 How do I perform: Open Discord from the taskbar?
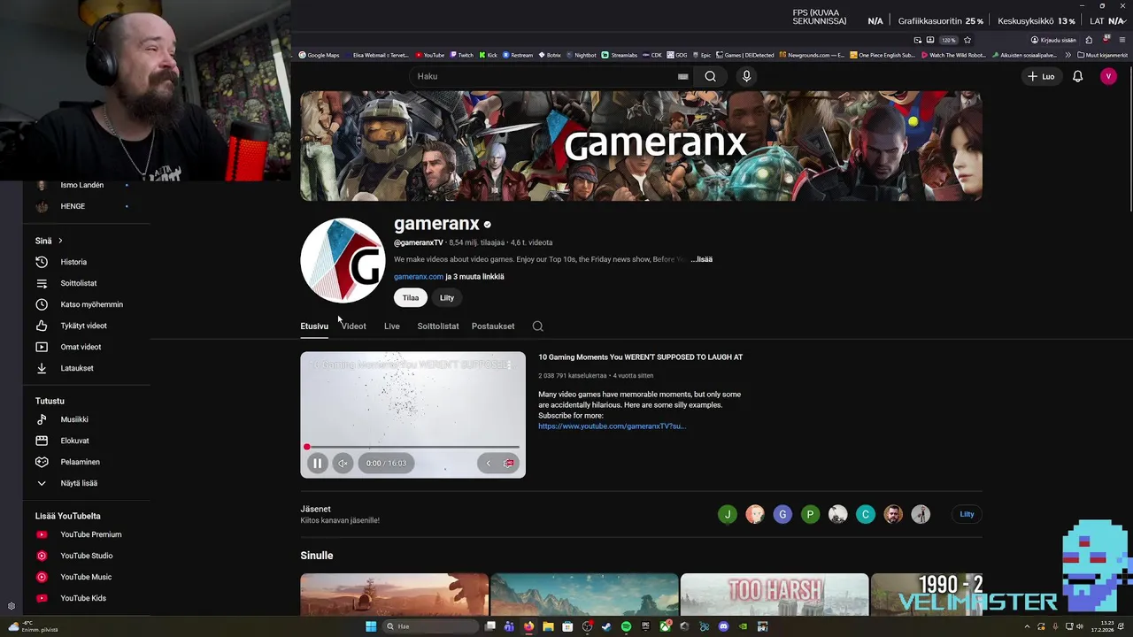(723, 626)
